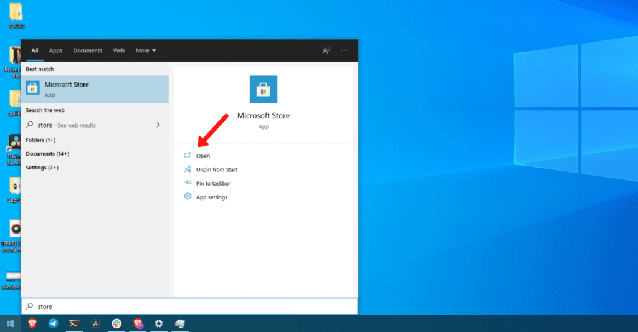
Task: Open Slack from the taskbar
Action: click(x=117, y=323)
